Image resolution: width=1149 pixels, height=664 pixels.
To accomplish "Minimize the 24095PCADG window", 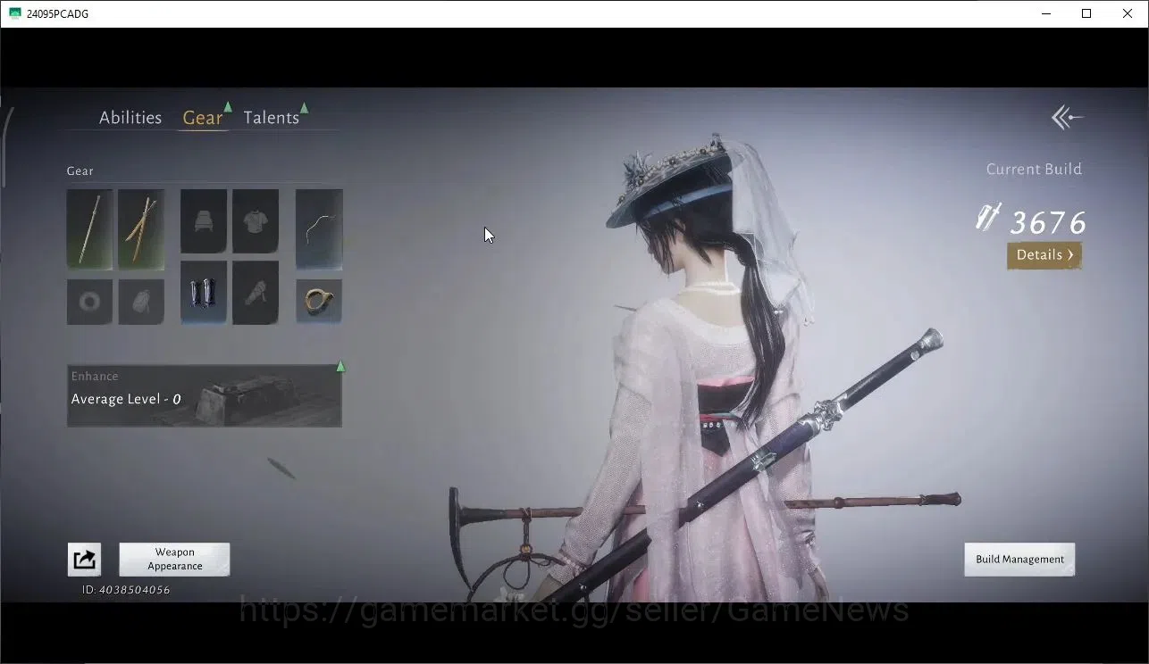I will pos(1045,13).
